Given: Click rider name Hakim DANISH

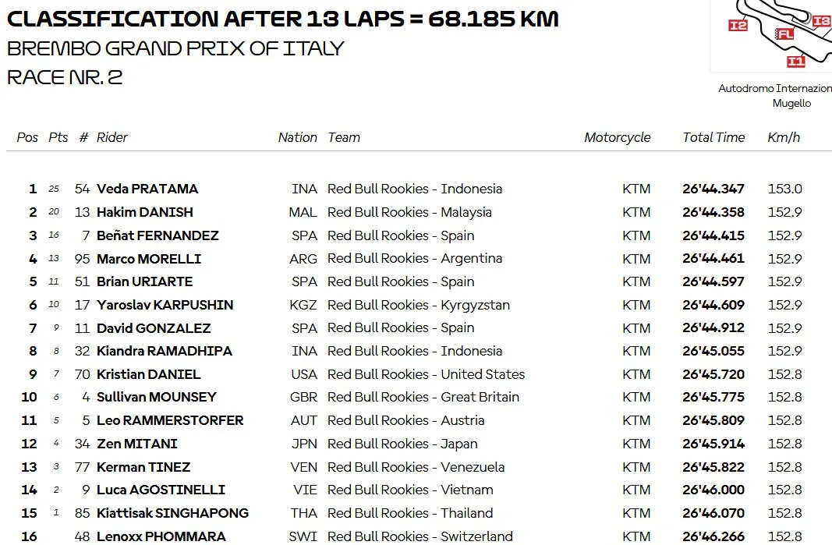Looking at the screenshot, I should [x=145, y=212].
